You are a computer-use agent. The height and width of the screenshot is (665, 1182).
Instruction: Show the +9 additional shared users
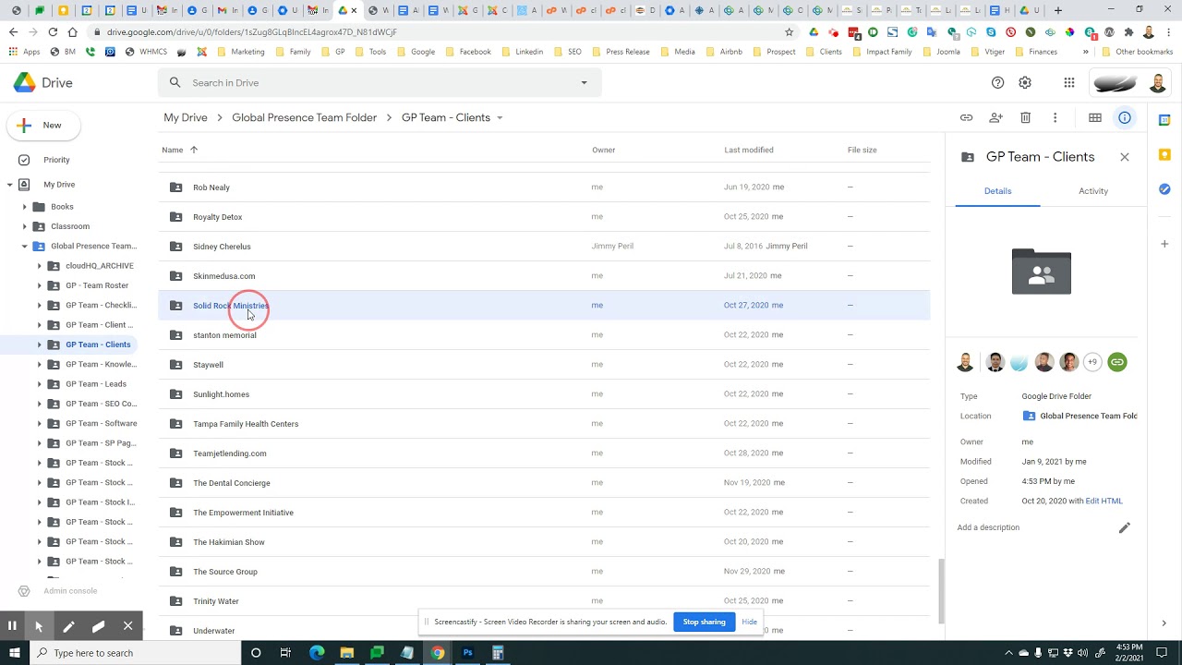click(x=1092, y=362)
